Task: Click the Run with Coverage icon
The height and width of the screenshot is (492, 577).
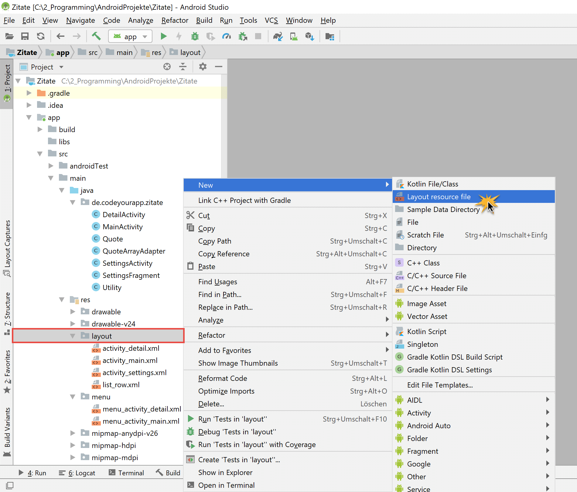Action: tap(210, 36)
